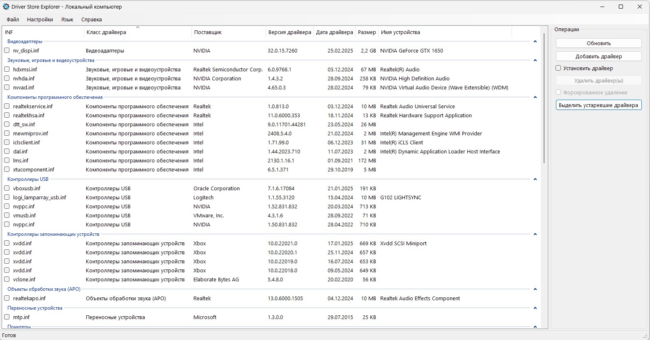Image resolution: width=650 pixels, height=340 pixels.
Task: Check the logi_lamparray_usb.inf checkbox
Action: [7, 197]
